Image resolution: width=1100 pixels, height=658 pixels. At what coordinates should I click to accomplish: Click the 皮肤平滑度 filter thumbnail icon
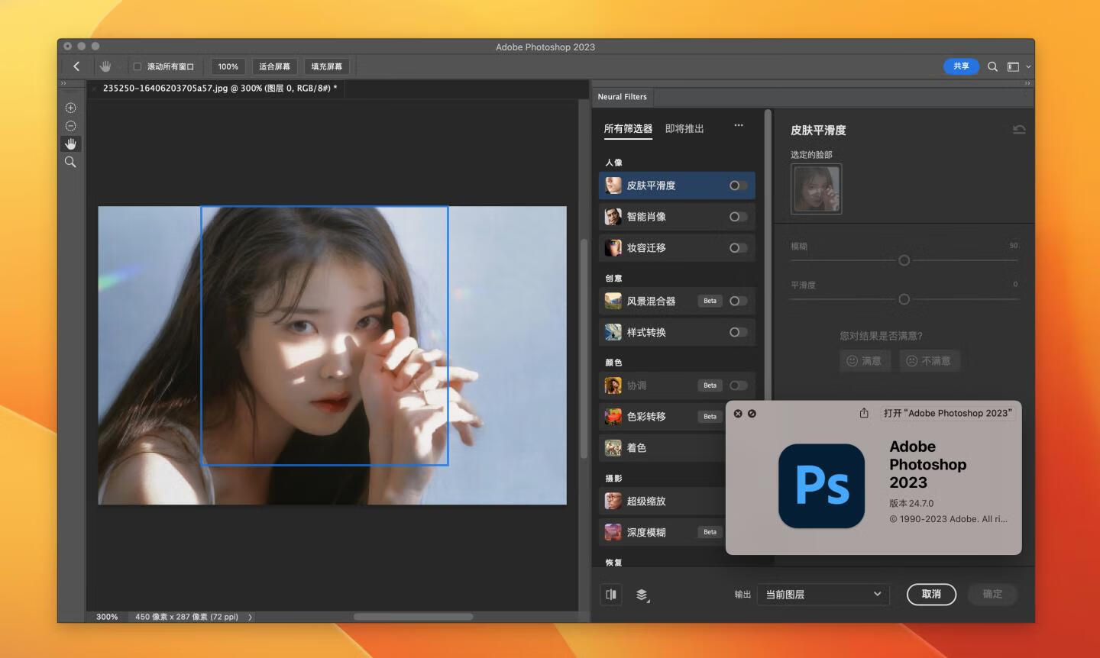point(613,185)
